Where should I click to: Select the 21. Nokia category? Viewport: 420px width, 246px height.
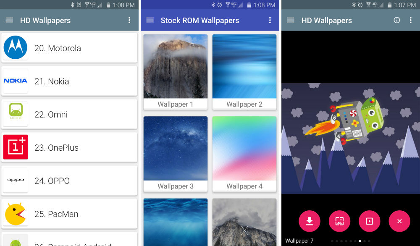[70, 81]
